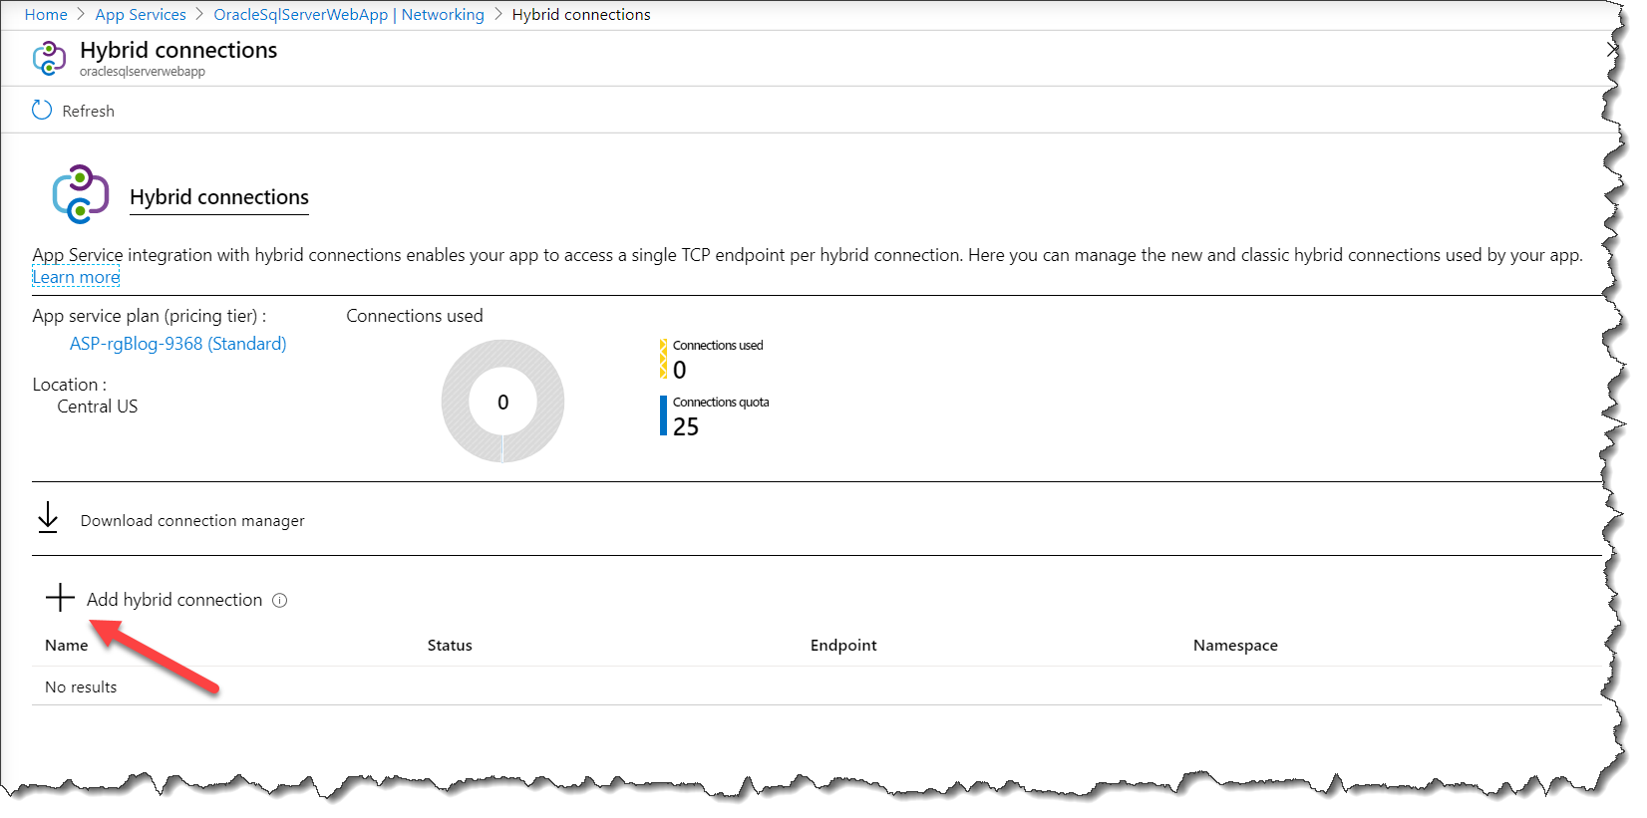Click the small Hybrid connections blade icon

49,59
